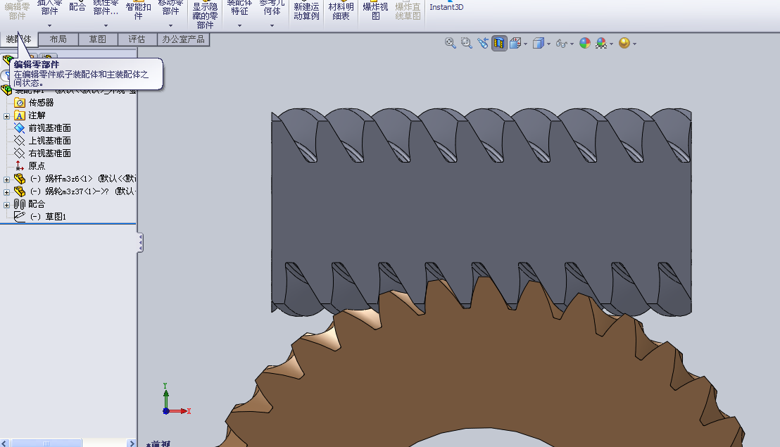780x447 pixels.
Task: Open the Assembly Features dropdown arrow
Action: click(239, 25)
